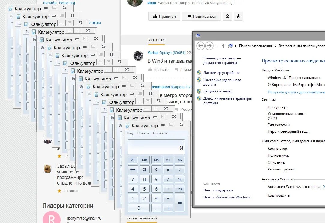Click the decimal comma key
325x223 pixels.
156,208
